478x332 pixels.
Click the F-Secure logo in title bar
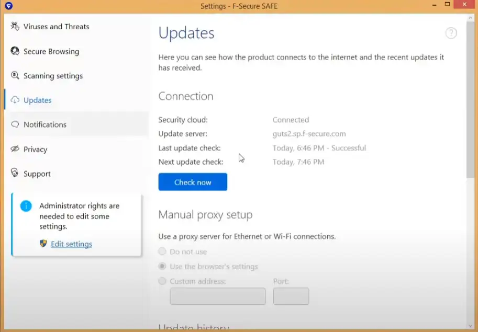click(x=8, y=6)
